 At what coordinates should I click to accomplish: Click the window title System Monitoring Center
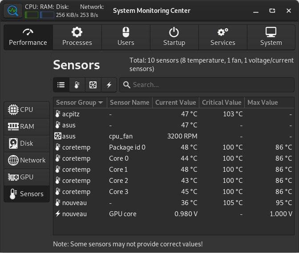[x=152, y=11]
